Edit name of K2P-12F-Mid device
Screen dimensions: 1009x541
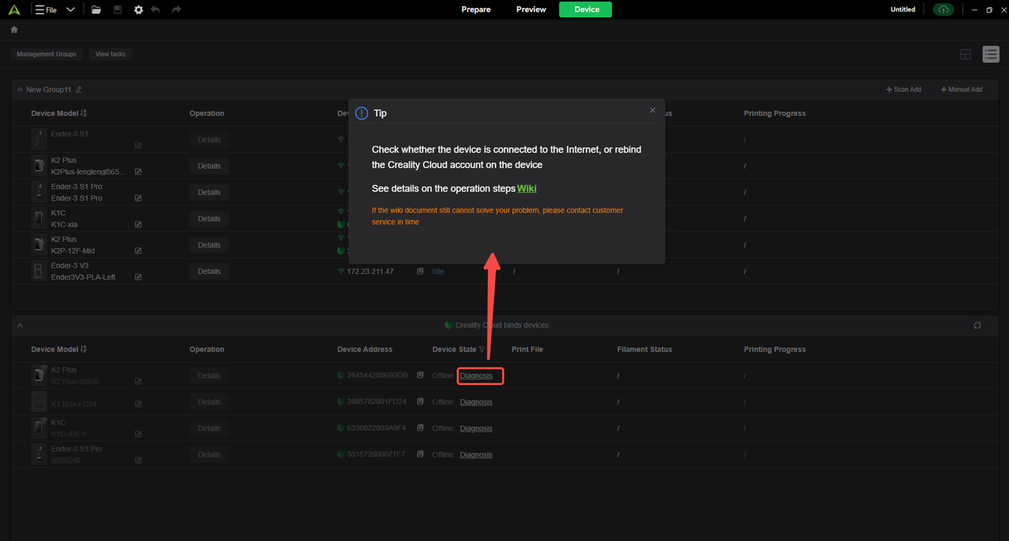138,250
